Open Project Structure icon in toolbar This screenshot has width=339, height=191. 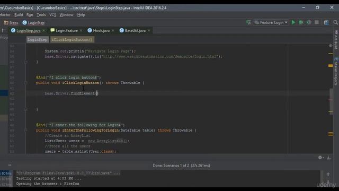pyautogui.click(x=326, y=22)
